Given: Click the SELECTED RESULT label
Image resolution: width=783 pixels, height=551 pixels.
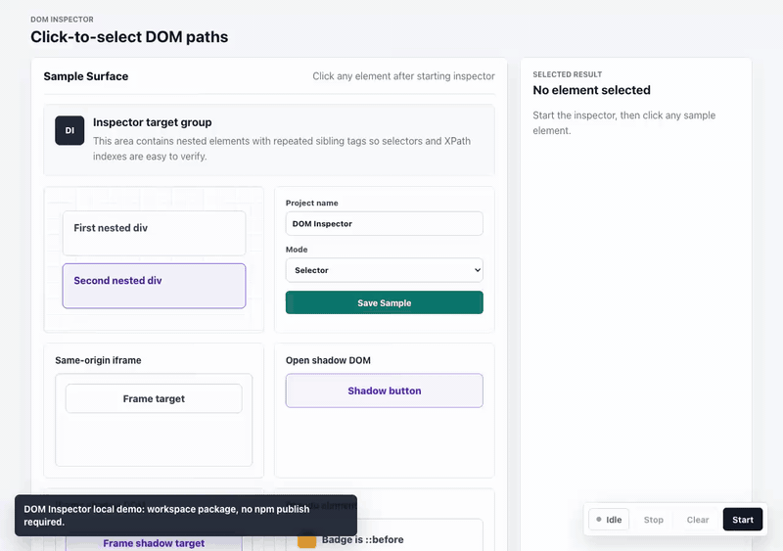Looking at the screenshot, I should 568,74.
